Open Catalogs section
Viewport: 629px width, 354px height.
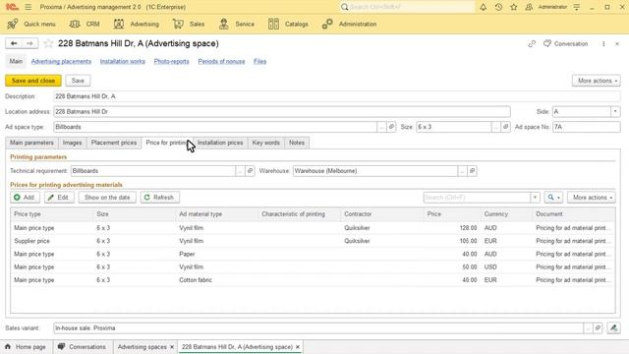pyautogui.click(x=288, y=24)
